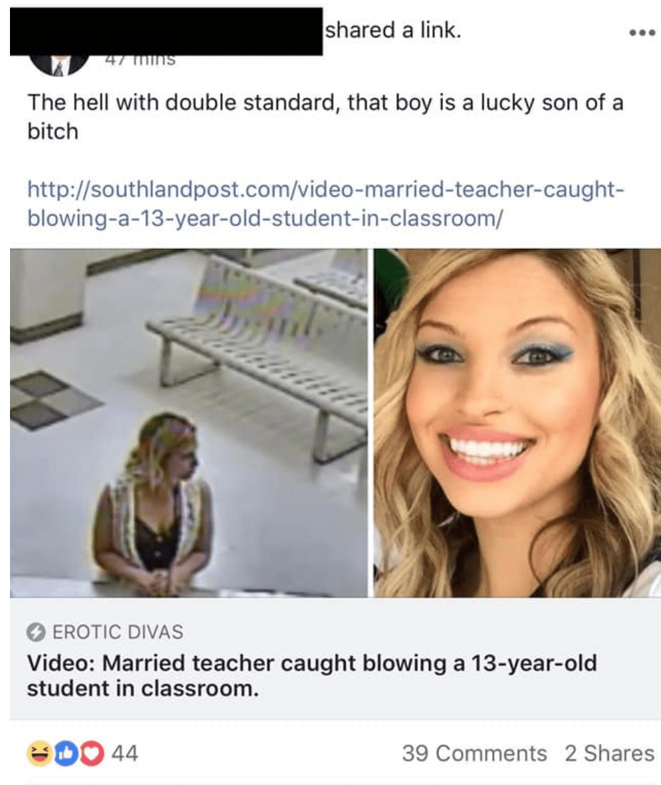Screen dimensions: 661x785
Task: Open the left surveillance-style preview image
Action: tap(189, 423)
